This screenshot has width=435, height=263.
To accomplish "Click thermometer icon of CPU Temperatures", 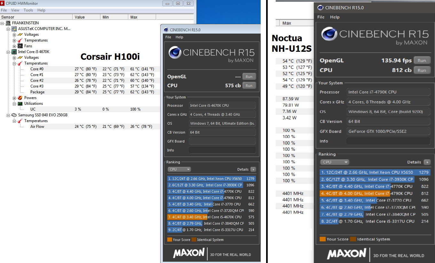I will [x=20, y=63].
